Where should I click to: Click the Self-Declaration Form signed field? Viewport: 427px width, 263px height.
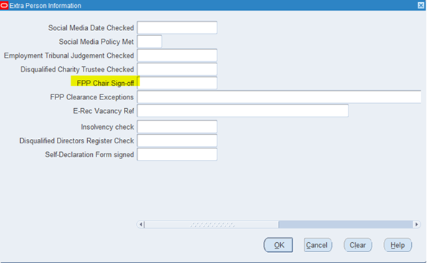tap(177, 154)
